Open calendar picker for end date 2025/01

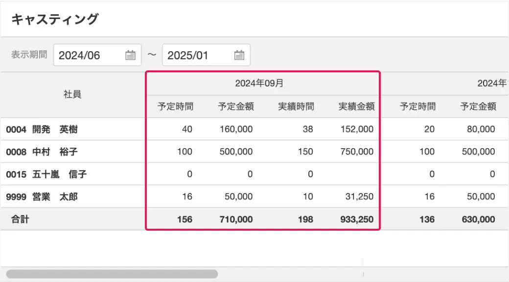pos(239,55)
